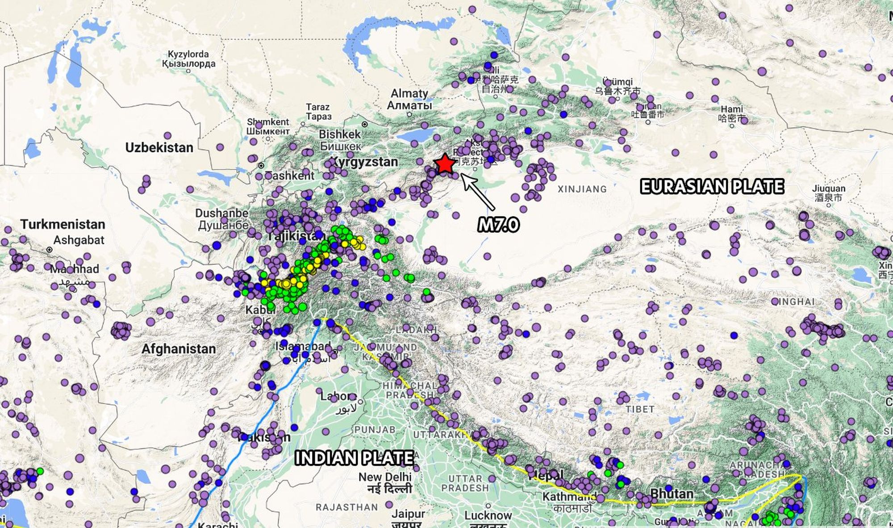
Task: Select the RAJASTHAN state label
Action: pyautogui.click(x=346, y=507)
